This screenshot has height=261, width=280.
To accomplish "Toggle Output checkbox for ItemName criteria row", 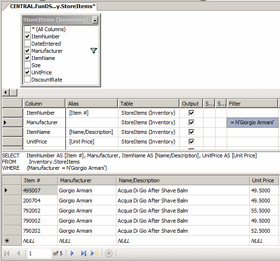I will coord(191,132).
